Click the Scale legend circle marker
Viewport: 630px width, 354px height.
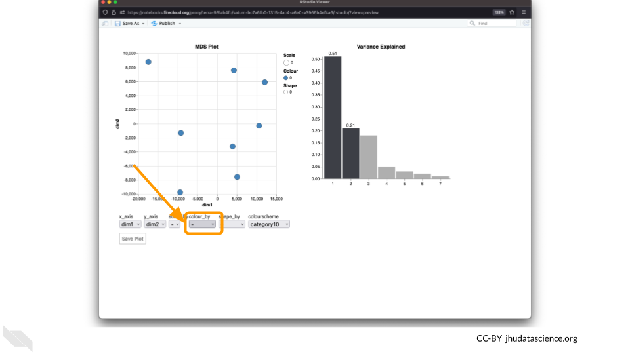[287, 63]
